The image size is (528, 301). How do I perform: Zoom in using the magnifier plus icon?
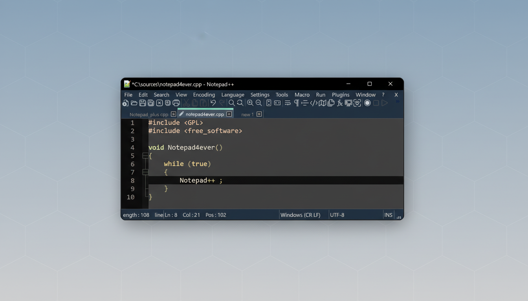(250, 103)
